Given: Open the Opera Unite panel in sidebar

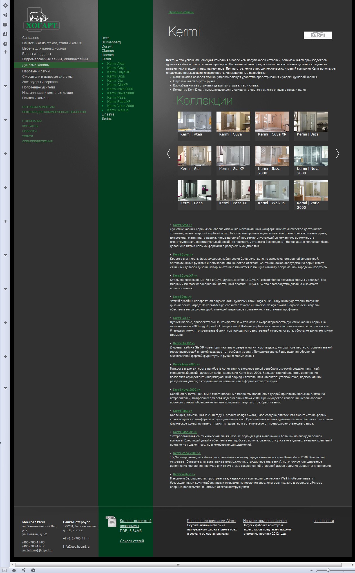Looking at the screenshot, I should coord(5,15).
